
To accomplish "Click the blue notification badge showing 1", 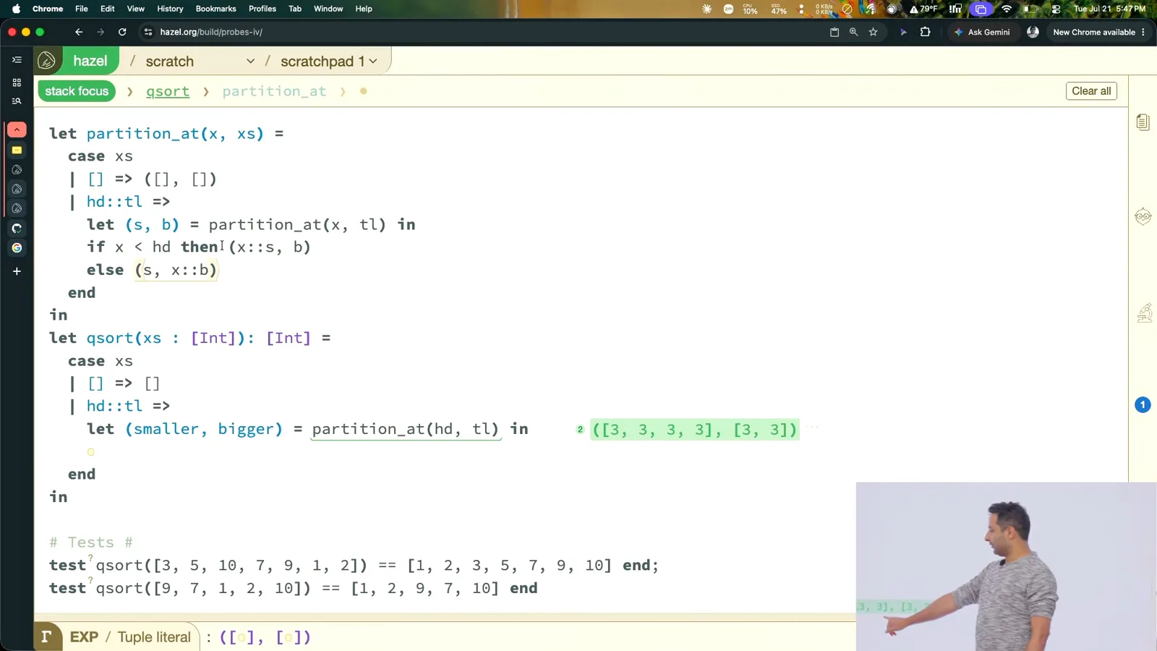I will pos(1143,405).
